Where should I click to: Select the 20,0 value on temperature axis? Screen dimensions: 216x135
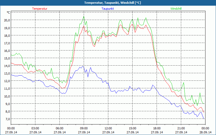coord(7,20)
